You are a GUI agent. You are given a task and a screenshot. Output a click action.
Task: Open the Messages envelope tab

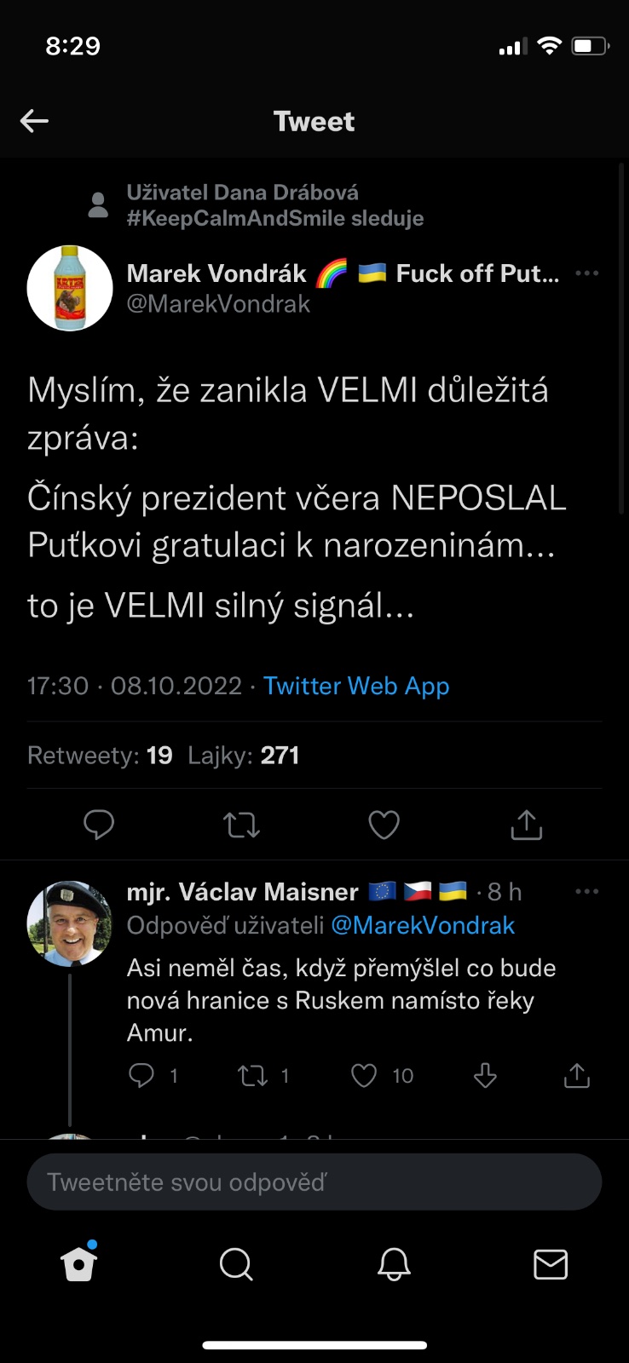click(551, 1264)
